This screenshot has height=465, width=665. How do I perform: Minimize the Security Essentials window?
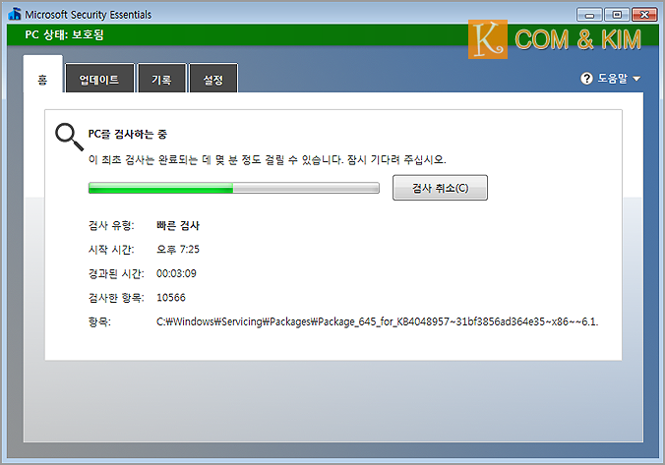(589, 15)
